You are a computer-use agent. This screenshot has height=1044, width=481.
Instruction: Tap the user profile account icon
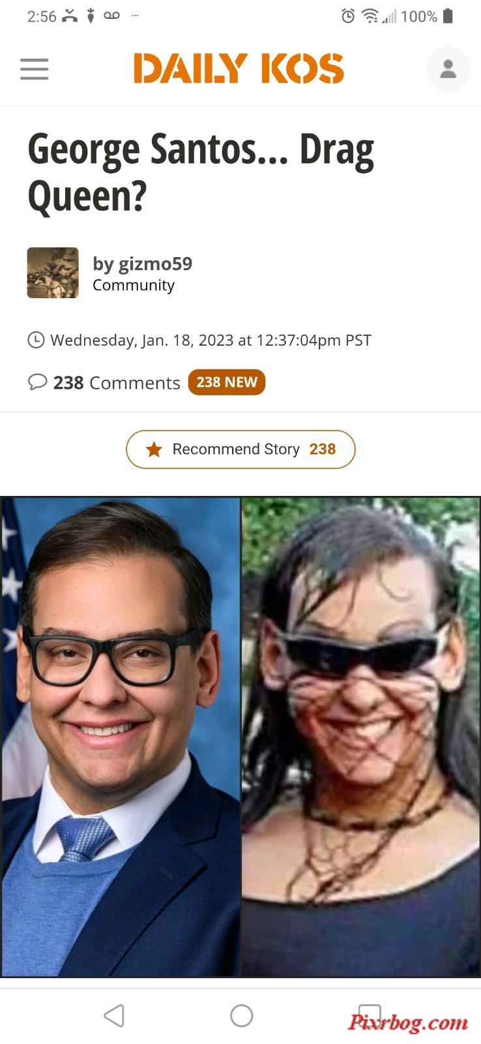coord(448,69)
